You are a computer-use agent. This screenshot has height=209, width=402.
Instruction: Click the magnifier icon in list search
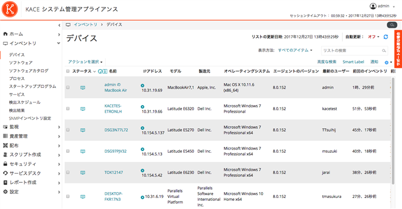pos(384,51)
